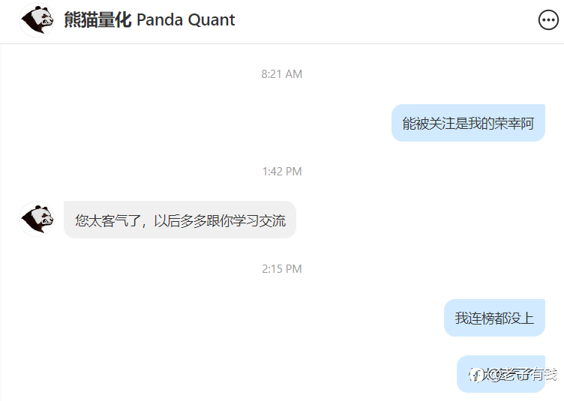
Task: Click the divider line under the chat header
Action: 282,43
